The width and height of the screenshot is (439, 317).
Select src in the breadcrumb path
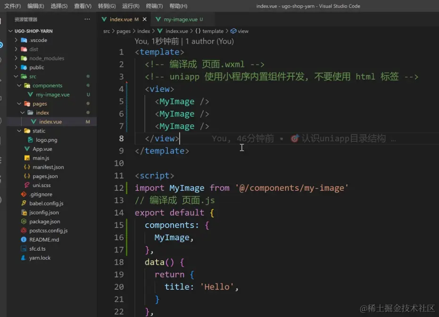107,31
